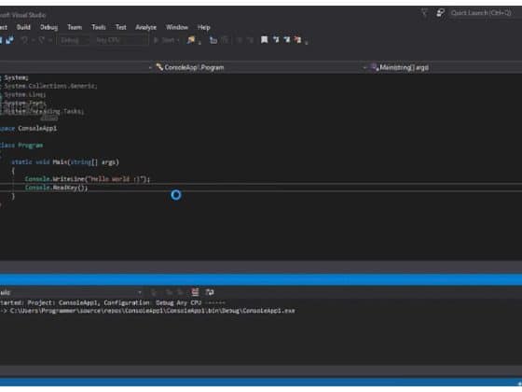Open the Main(string[] args) member dropdown
The image size is (522, 392).
[x=444, y=67]
